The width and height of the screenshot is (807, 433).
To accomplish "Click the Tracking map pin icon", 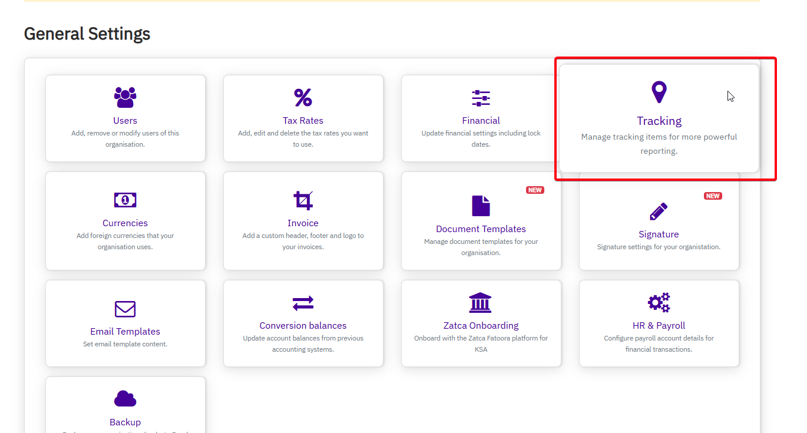I will pyautogui.click(x=659, y=92).
